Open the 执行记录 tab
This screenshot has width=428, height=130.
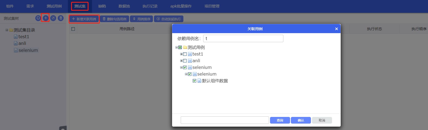[x=150, y=6]
